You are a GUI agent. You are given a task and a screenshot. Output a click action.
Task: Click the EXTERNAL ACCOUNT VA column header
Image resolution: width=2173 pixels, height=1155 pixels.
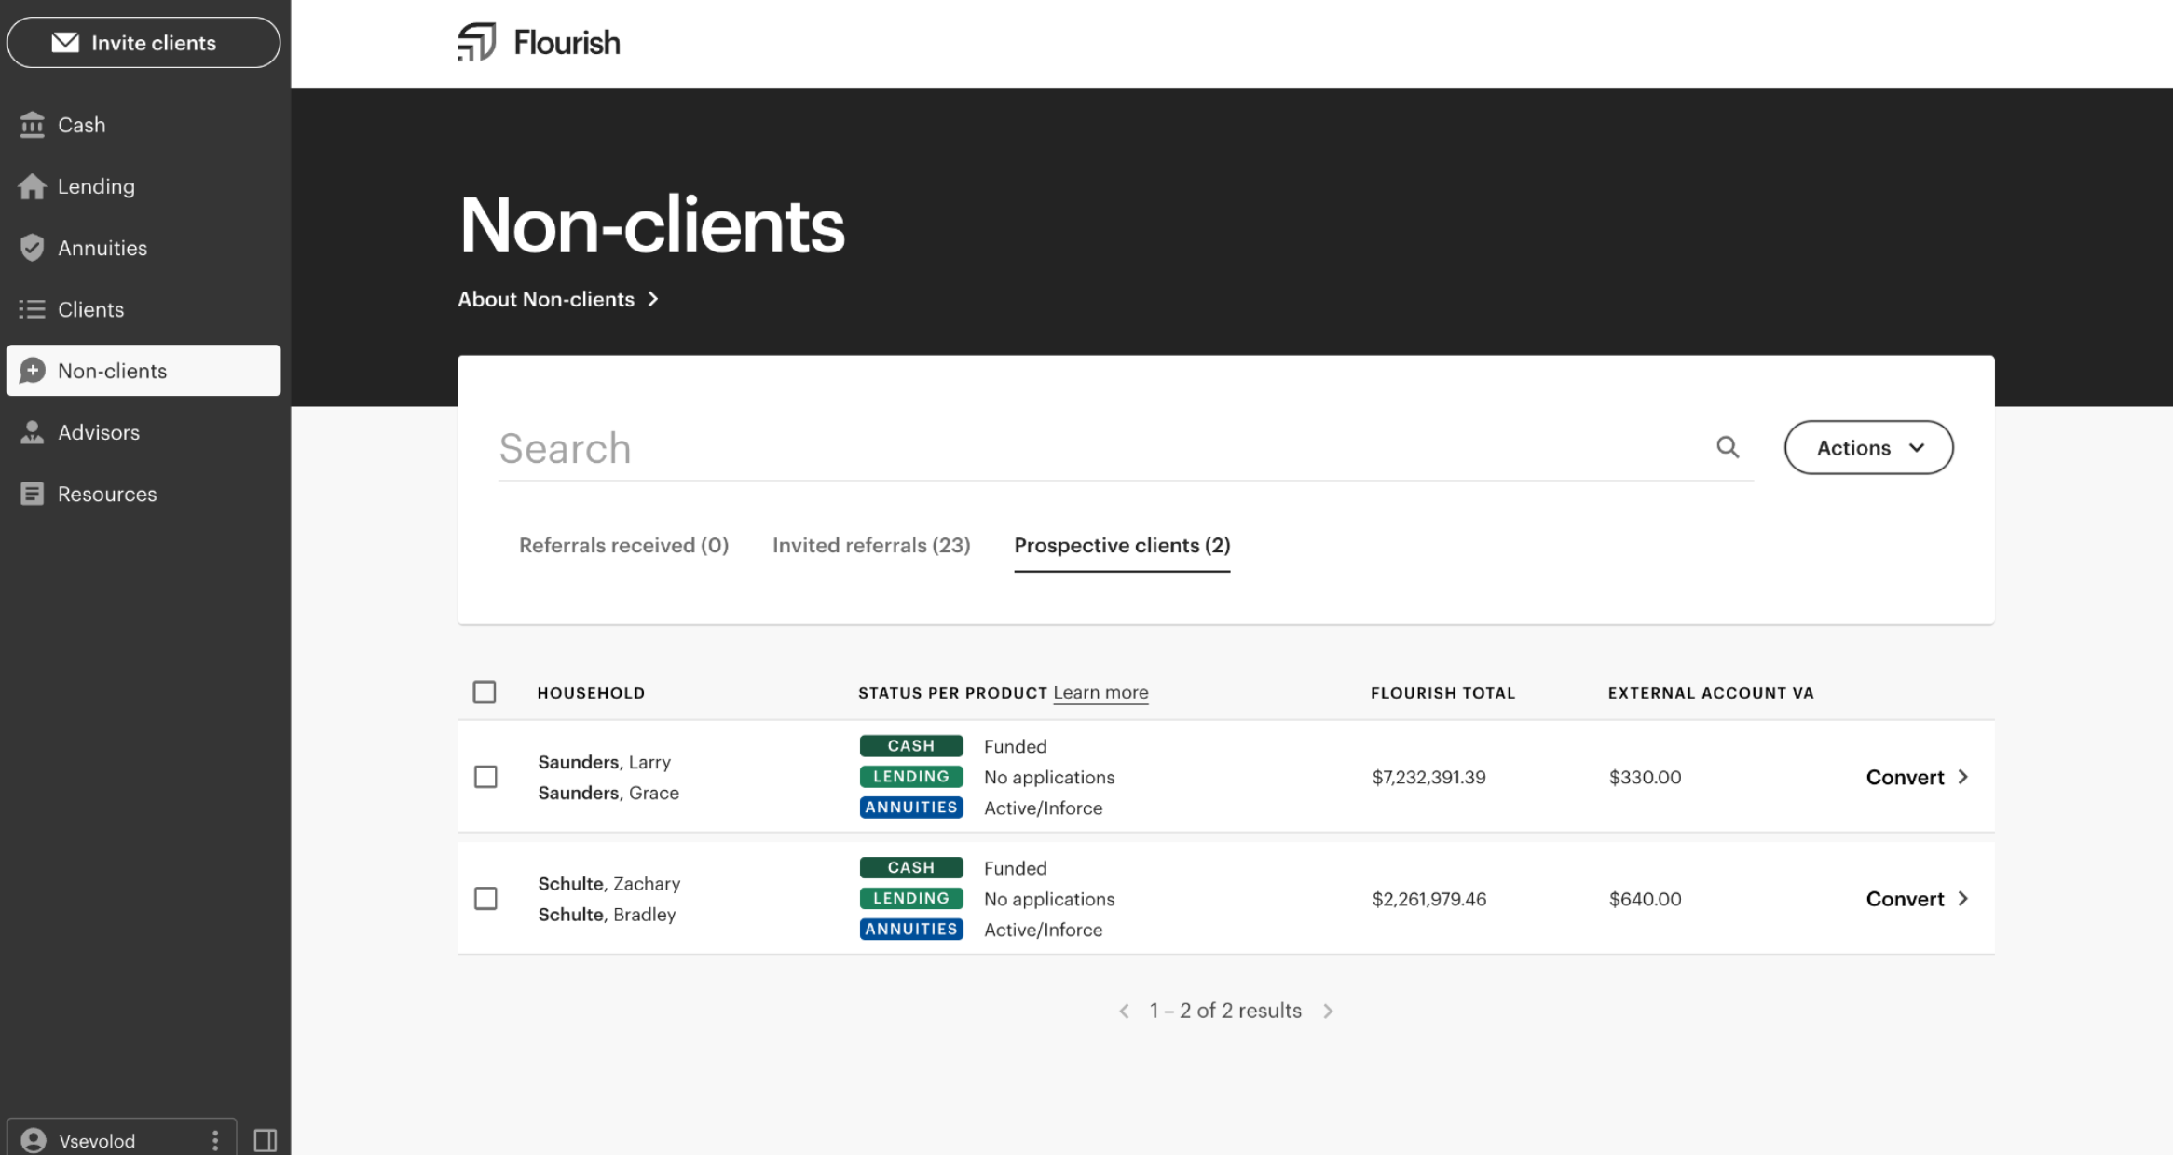coord(1711,692)
